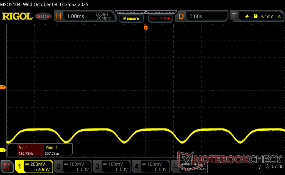Enable channel 3 waveform
This screenshot has height=175, width=285.
(x=112, y=167)
